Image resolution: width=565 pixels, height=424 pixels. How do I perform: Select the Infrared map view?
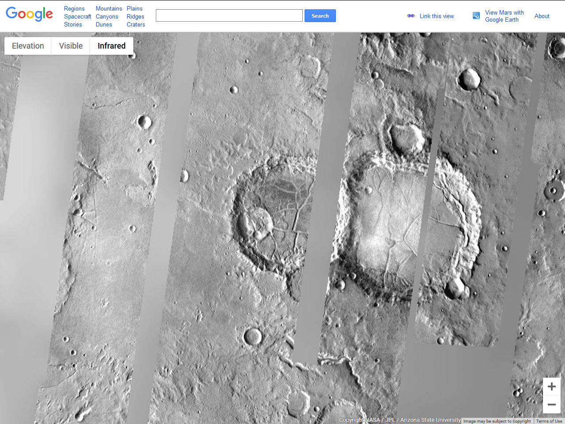point(112,46)
